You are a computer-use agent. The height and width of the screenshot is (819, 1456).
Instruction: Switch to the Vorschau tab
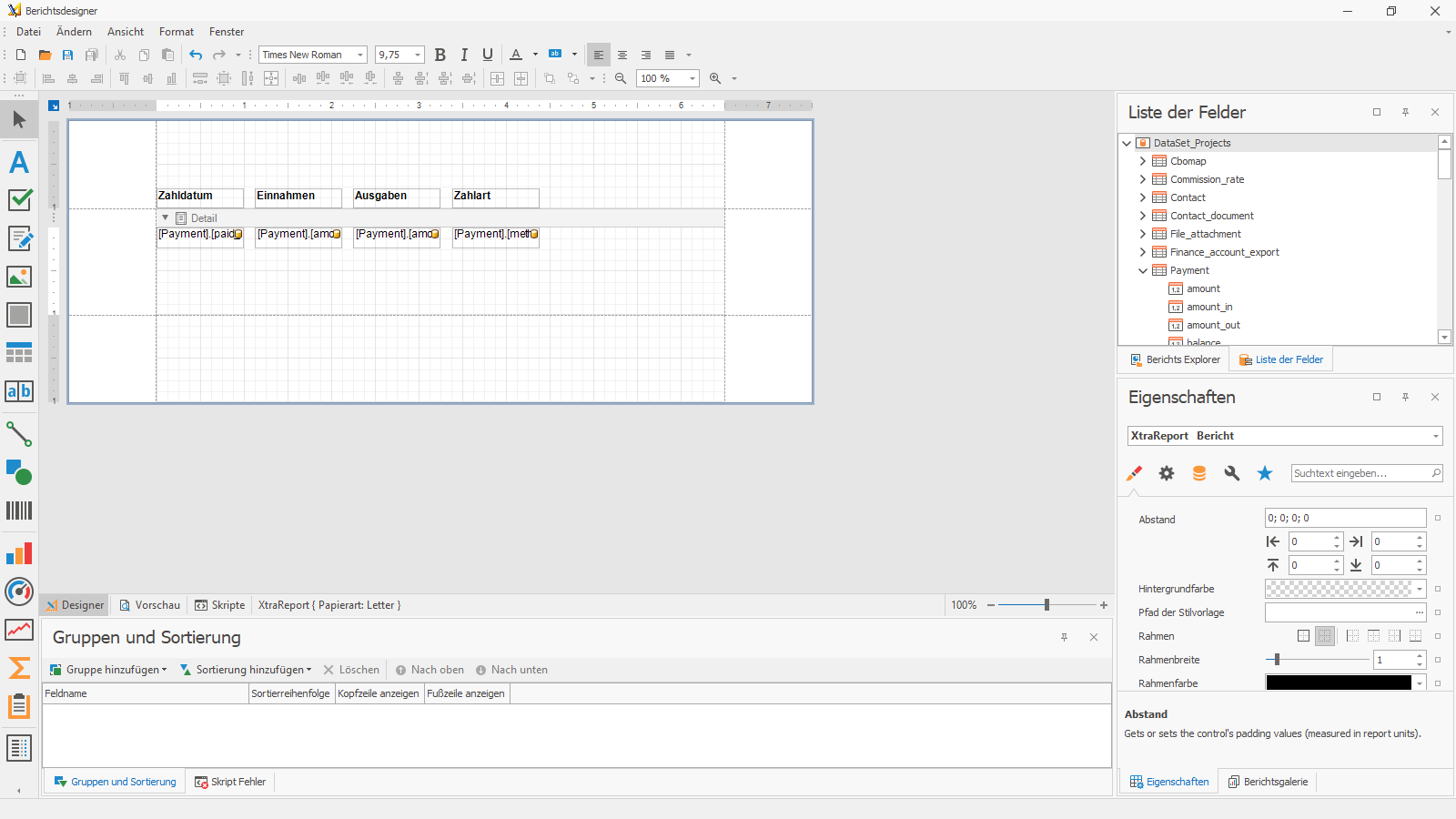(x=150, y=605)
